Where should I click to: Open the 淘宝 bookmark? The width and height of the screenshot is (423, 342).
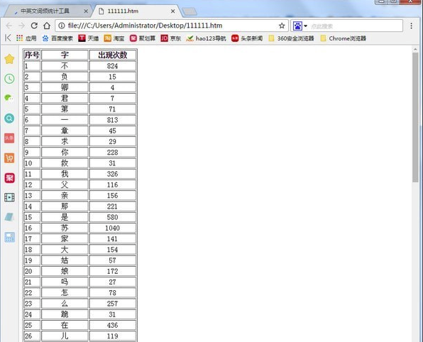tap(114, 38)
